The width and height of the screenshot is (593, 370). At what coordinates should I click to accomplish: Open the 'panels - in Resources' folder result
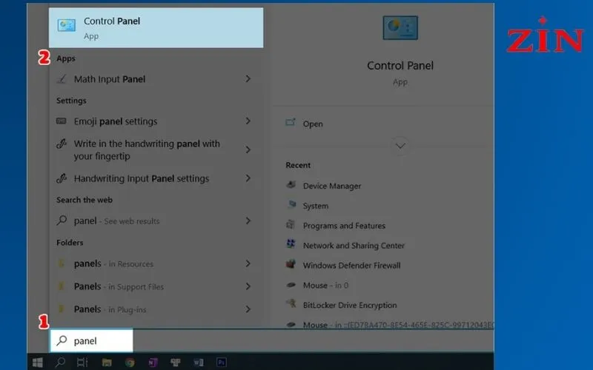pyautogui.click(x=113, y=264)
